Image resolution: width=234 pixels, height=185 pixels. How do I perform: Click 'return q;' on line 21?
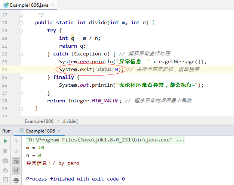point(72,46)
